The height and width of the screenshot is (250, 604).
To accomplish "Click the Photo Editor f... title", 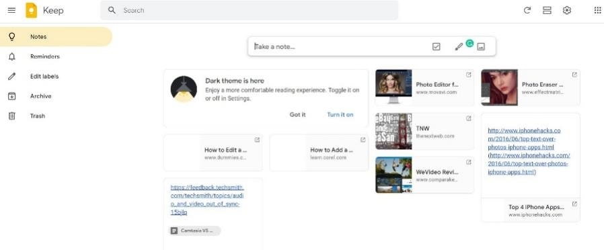I will [437, 84].
